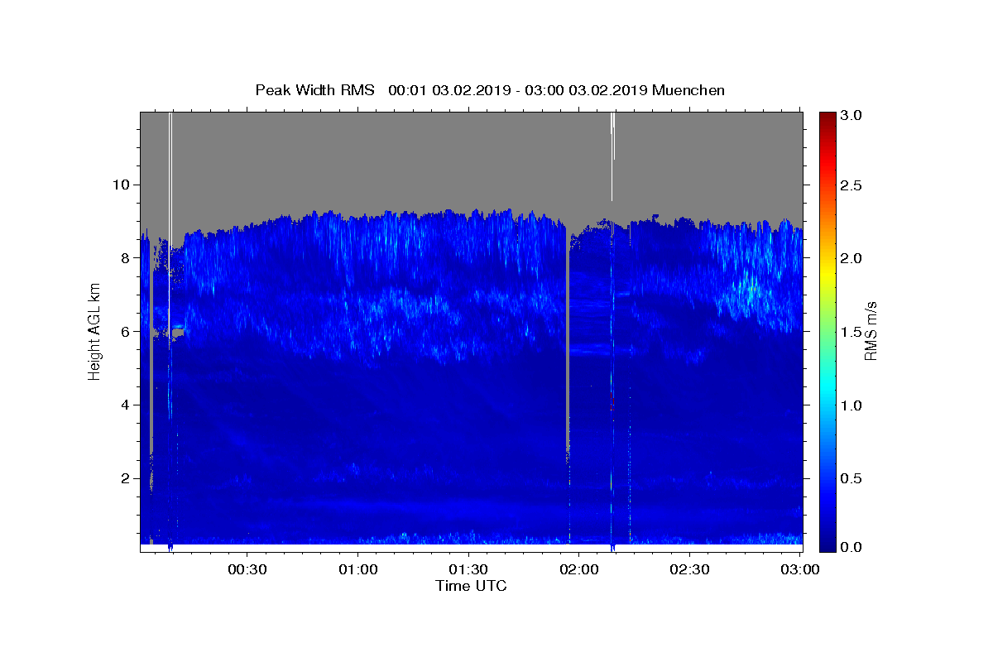Viewport: 993px width, 662px height.
Task: Click the 01:30 time tick label
Action: (x=468, y=570)
